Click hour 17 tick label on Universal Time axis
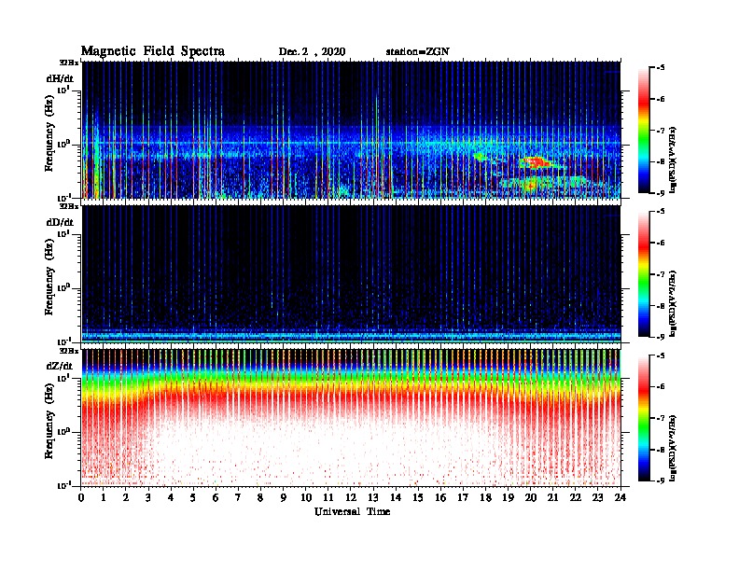Image resolution: width=739 pixels, height=571 pixels. 463,497
